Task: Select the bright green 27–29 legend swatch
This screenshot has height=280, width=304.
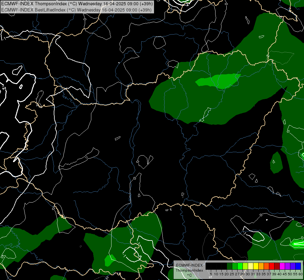Action: 240,266
